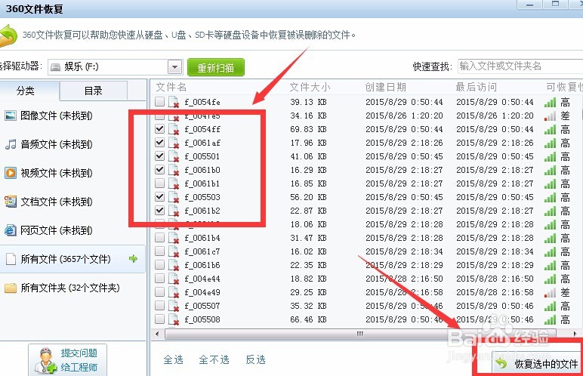Click the engineer avatar icon
This screenshot has height=376, width=583.
[46, 361]
